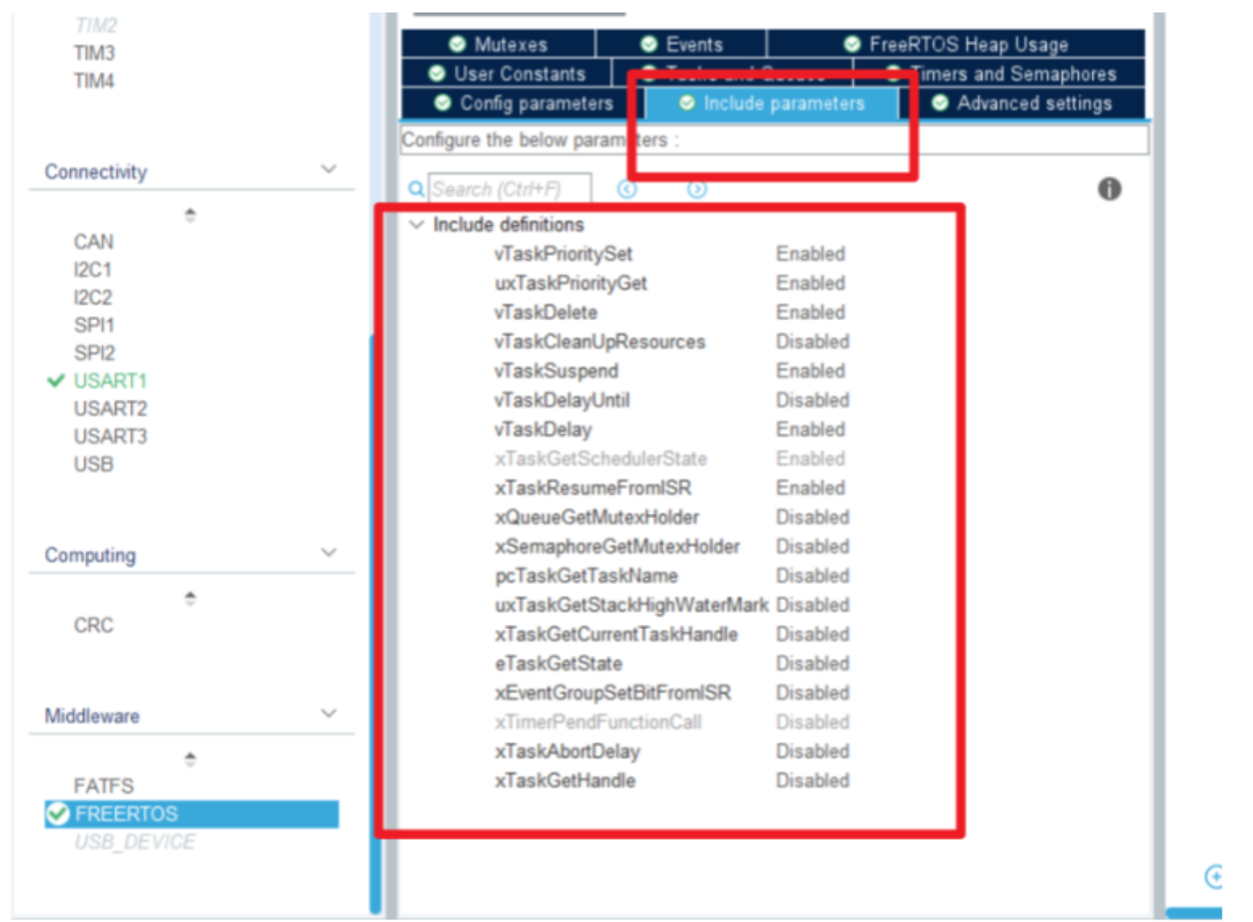Change vTaskDelete Enabled value
The height and width of the screenshot is (922, 1253).
810,312
